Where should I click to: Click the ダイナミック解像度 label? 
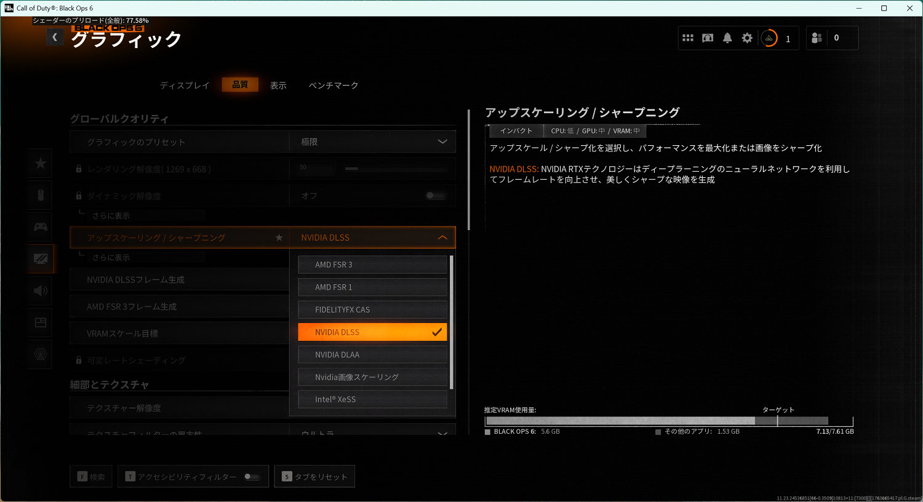(124, 196)
